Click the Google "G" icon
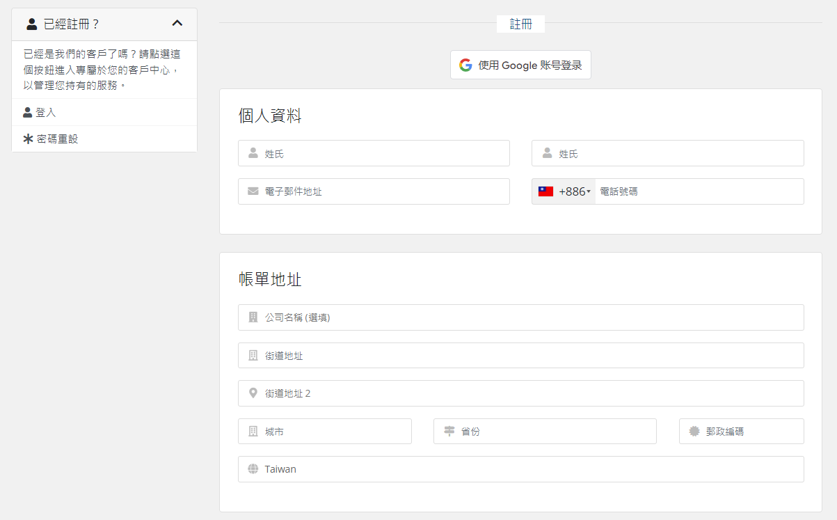The width and height of the screenshot is (837, 520). point(465,64)
